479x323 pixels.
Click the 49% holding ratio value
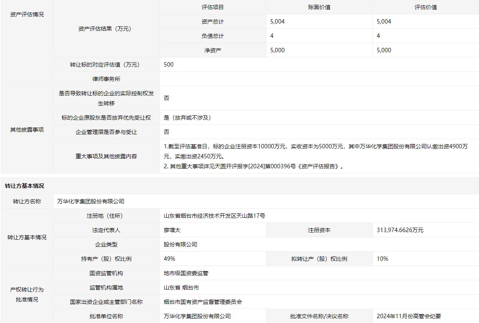click(170, 259)
